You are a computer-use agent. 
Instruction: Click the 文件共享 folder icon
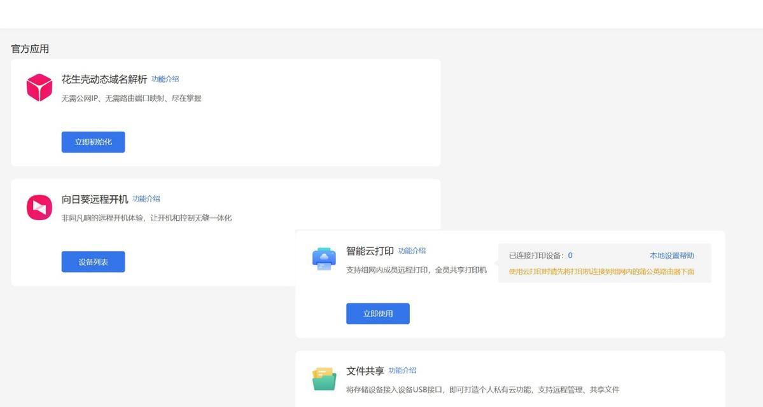pyautogui.click(x=324, y=379)
